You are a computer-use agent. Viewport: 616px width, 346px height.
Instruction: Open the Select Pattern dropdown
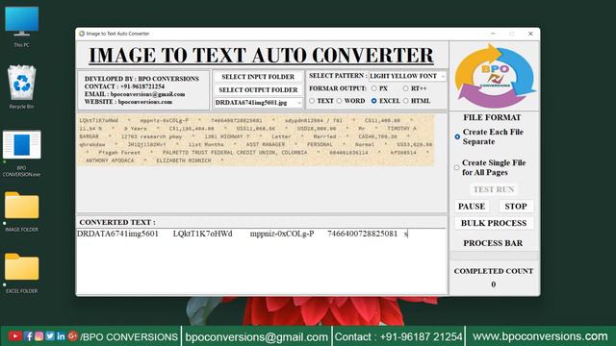(407, 76)
